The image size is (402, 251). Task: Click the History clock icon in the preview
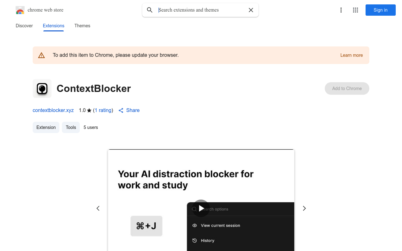pos(195,240)
